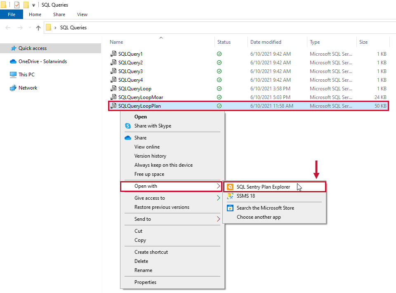Click the Search the Microsoft Store icon
Viewport: 396px width, 293px height.
(230, 208)
